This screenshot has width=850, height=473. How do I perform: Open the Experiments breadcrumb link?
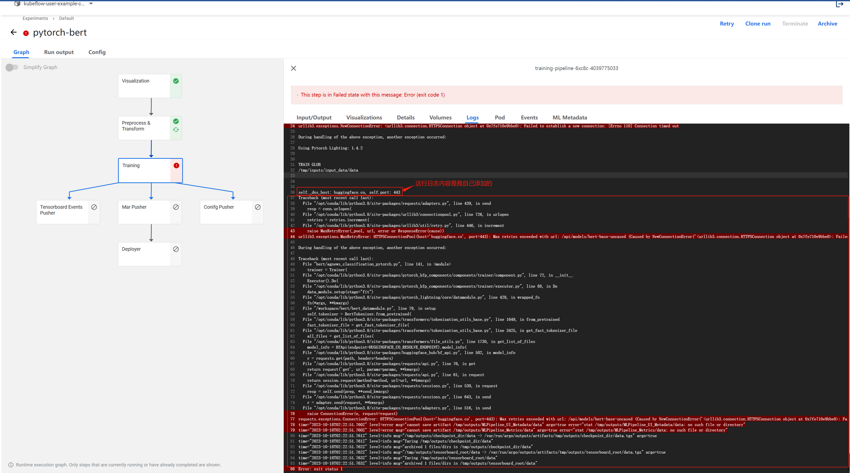point(35,18)
